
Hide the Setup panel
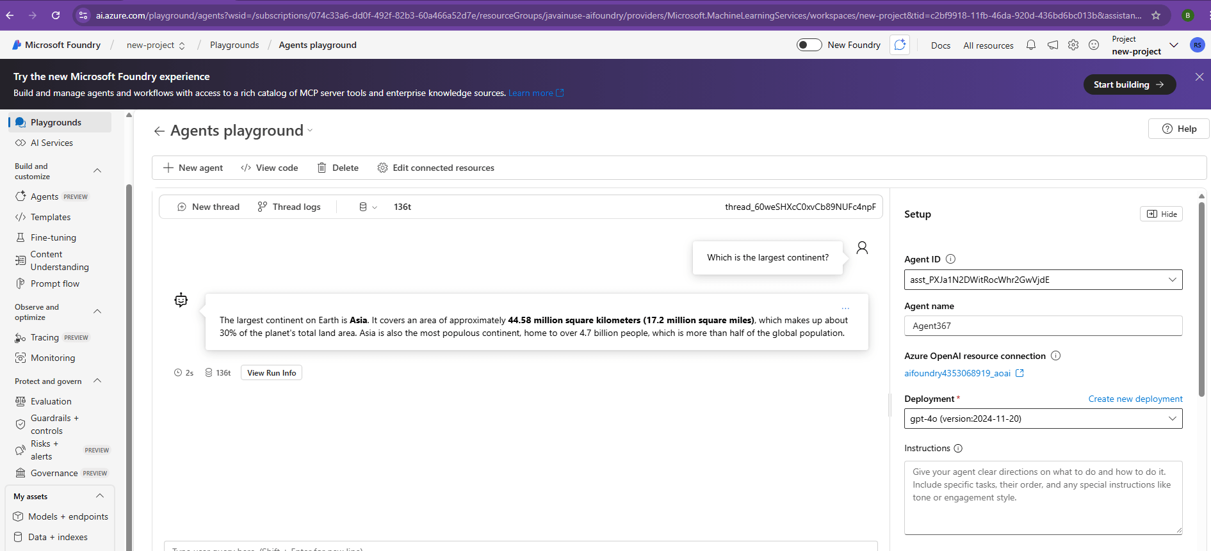(x=1161, y=214)
